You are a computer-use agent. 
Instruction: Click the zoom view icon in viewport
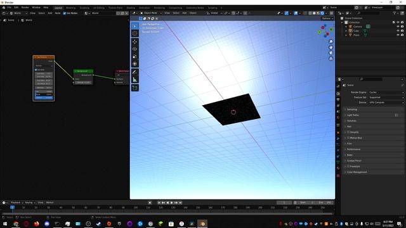tap(331, 42)
